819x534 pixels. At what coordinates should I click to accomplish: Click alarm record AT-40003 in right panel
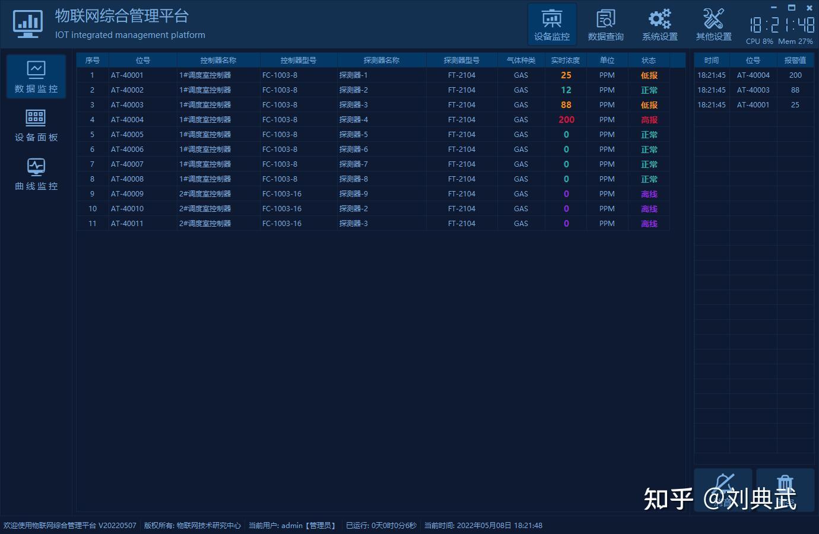pos(753,90)
